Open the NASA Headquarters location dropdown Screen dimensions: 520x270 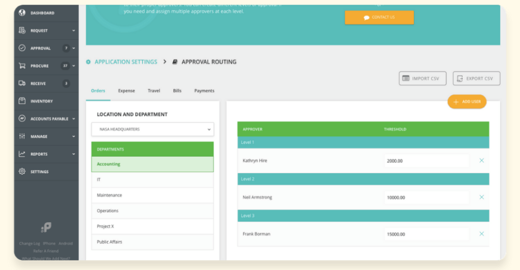point(152,129)
